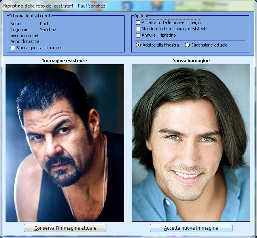The width and height of the screenshot is (257, 238).
Task: Click the 'Nome:' label
Action: (16, 24)
